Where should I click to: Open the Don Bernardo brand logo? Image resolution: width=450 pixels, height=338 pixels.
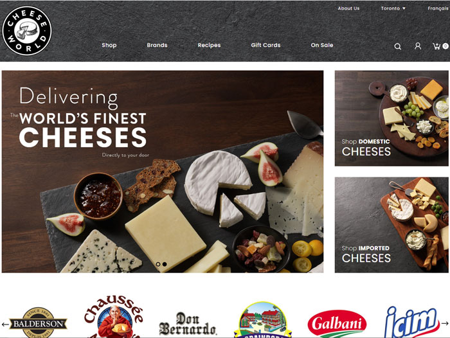point(188,324)
